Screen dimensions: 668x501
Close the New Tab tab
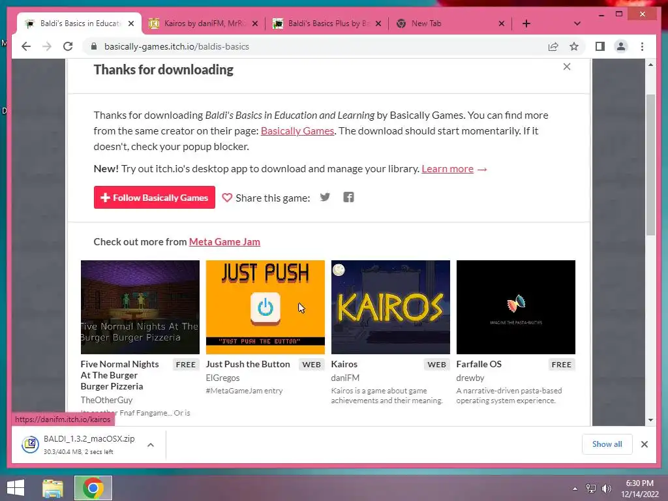(x=502, y=23)
